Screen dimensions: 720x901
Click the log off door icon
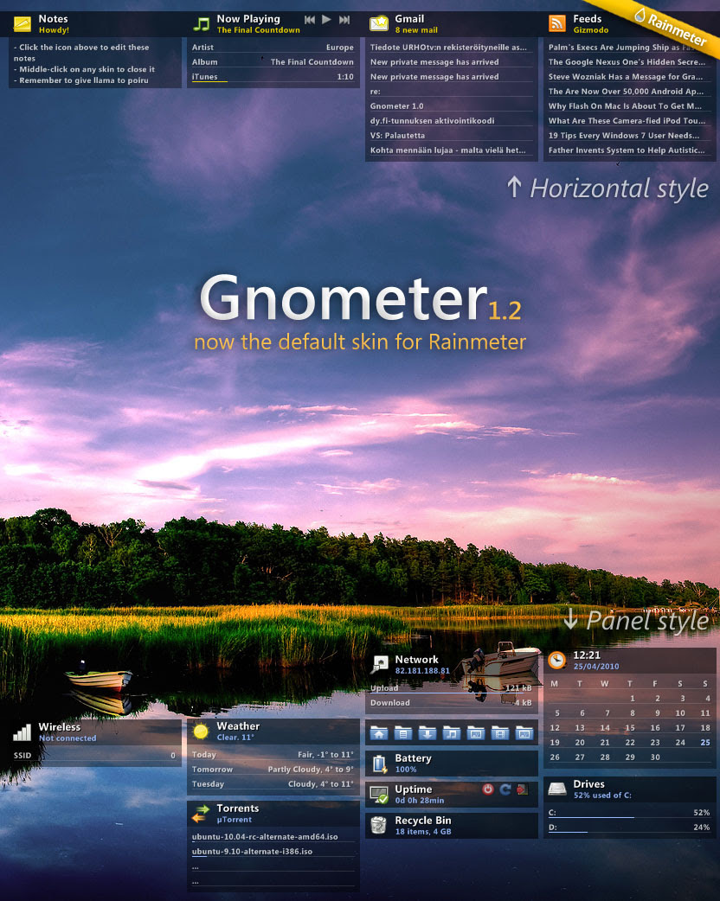tap(522, 789)
